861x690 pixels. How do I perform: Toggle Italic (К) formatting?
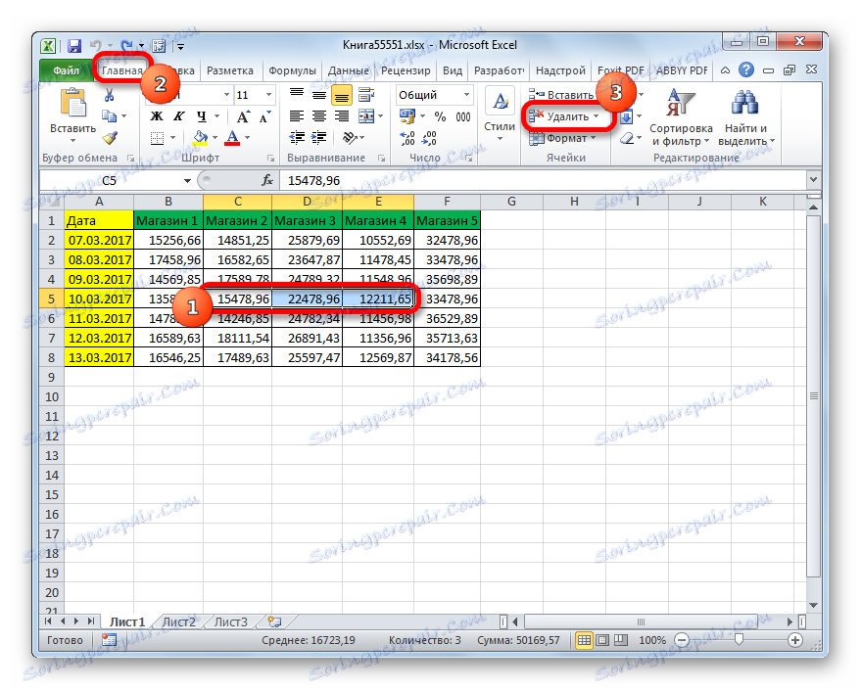coord(179,116)
